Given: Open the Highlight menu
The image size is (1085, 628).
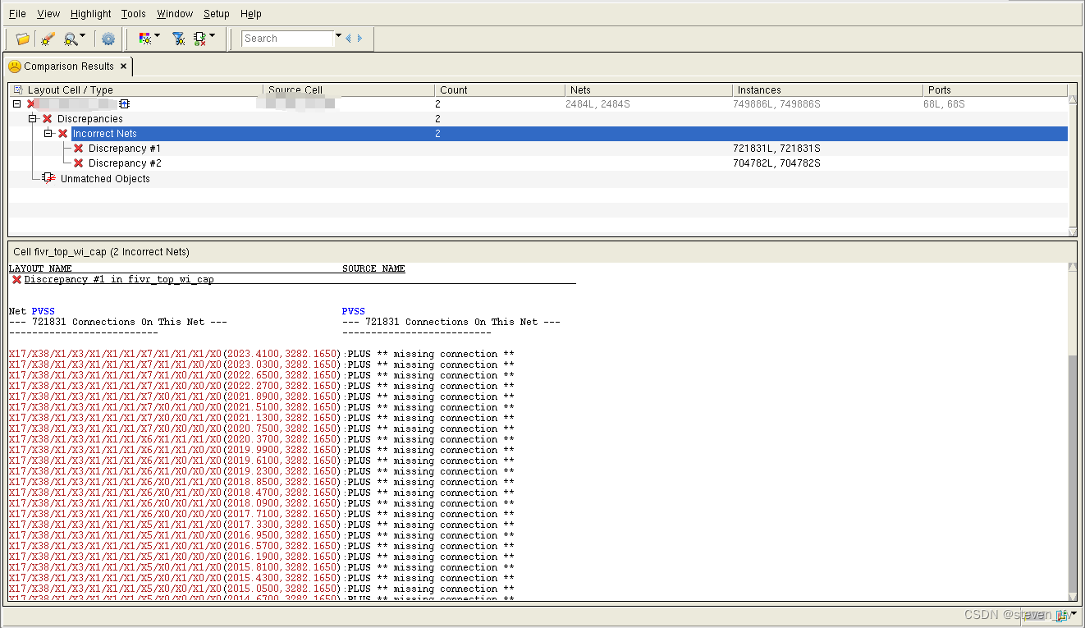Looking at the screenshot, I should point(90,13).
